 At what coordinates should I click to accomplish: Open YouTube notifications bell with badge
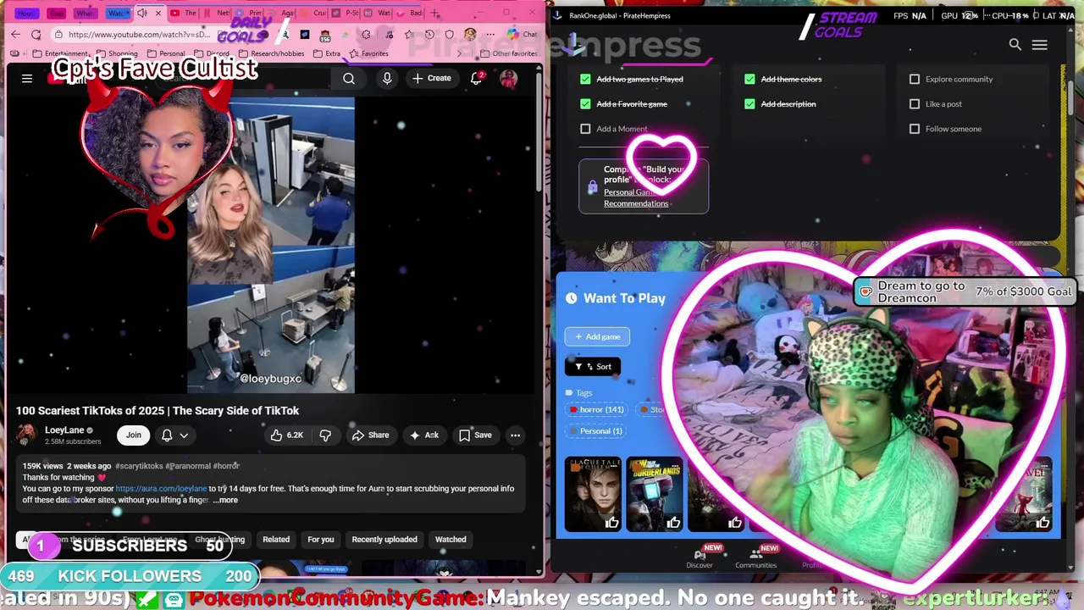coord(477,78)
